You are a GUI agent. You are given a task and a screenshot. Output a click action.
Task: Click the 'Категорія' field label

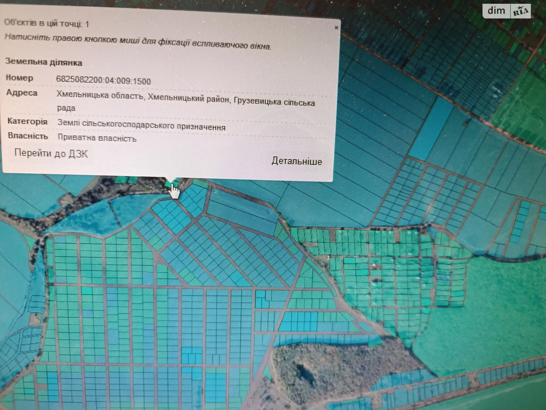pos(27,121)
